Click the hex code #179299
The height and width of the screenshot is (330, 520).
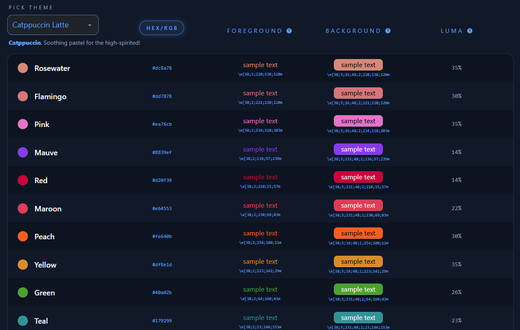(162, 321)
